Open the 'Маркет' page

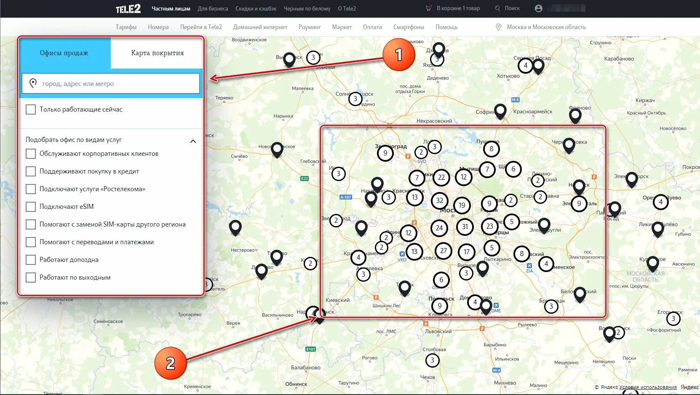tap(342, 27)
